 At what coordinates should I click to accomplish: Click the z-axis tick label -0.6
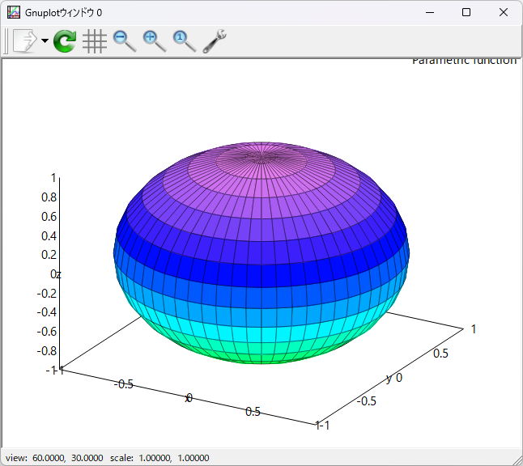(47, 332)
